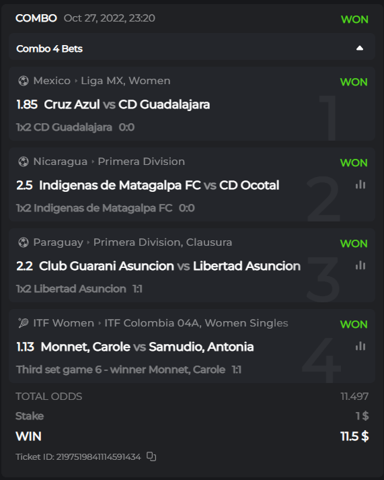Open the Cruz Azul vs CD Guadalajara match
384x480 pixels.
(127, 104)
